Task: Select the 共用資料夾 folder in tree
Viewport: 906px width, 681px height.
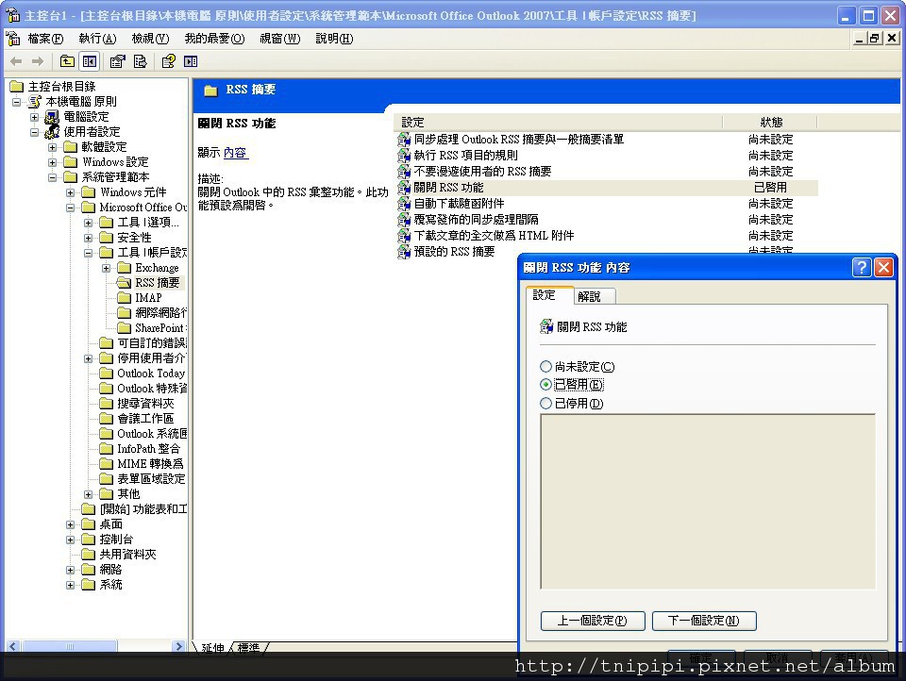Action: click(119, 554)
